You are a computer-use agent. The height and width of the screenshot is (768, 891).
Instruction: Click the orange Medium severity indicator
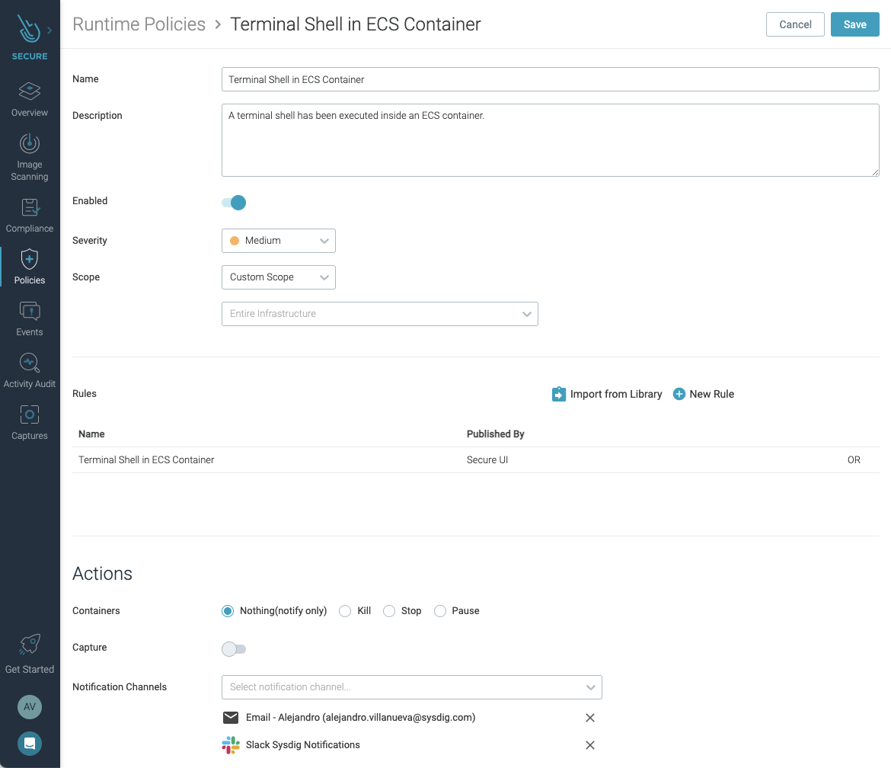tap(235, 240)
